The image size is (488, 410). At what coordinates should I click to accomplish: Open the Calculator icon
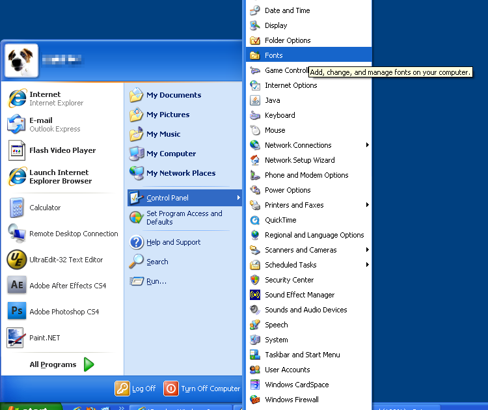(x=17, y=208)
